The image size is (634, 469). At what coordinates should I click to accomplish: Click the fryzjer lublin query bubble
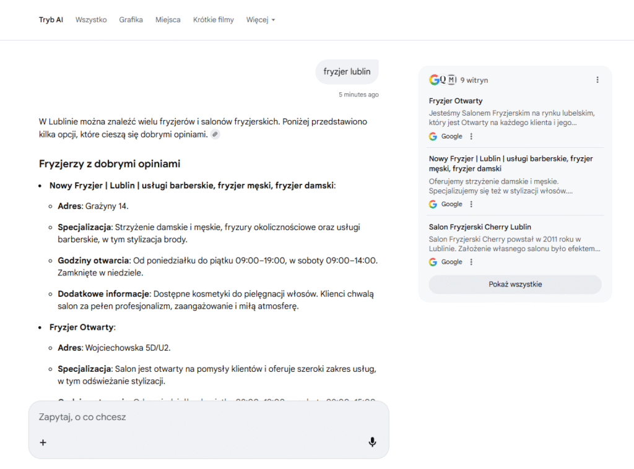[x=347, y=72]
